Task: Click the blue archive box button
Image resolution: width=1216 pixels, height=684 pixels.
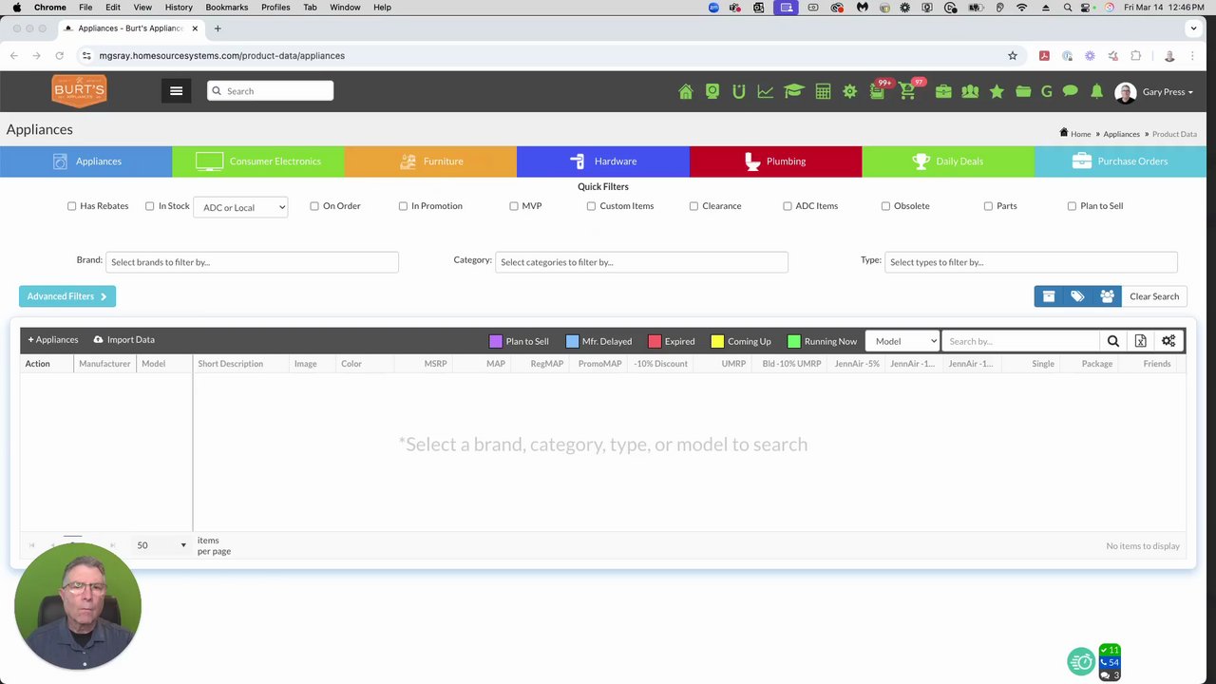Action: coord(1049,296)
